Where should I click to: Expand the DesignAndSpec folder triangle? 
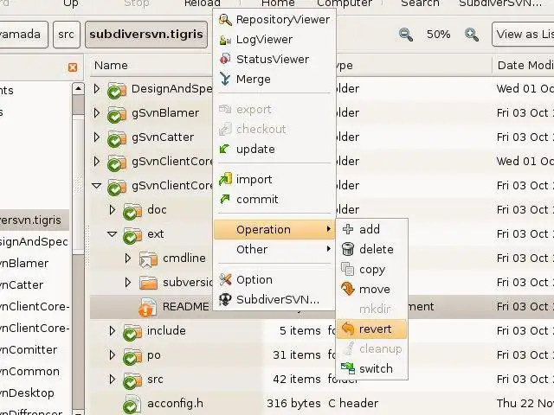(x=96, y=88)
